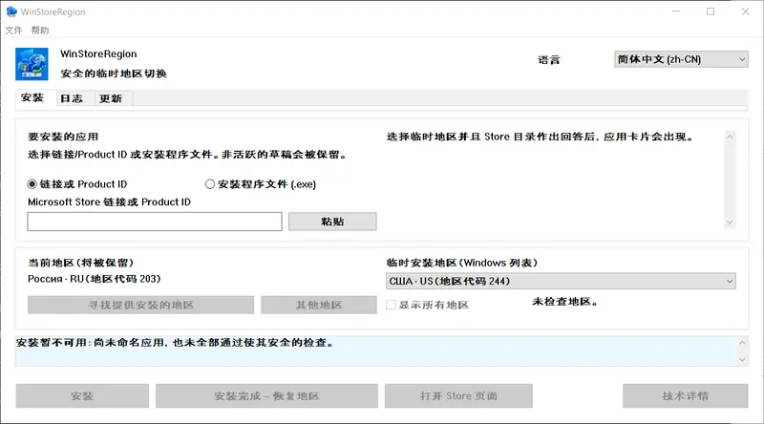The height and width of the screenshot is (424, 764).
Task: Open the 帮助 menu
Action: click(40, 31)
